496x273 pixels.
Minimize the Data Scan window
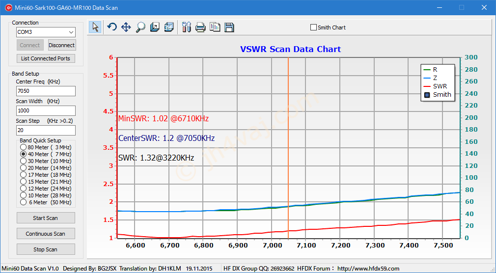pyautogui.click(x=439, y=7)
